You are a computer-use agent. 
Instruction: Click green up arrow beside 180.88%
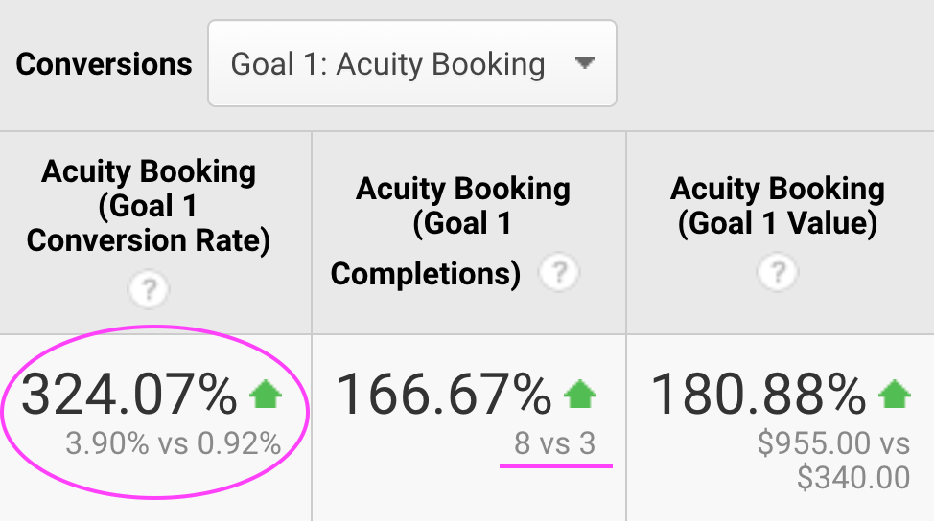click(x=895, y=395)
